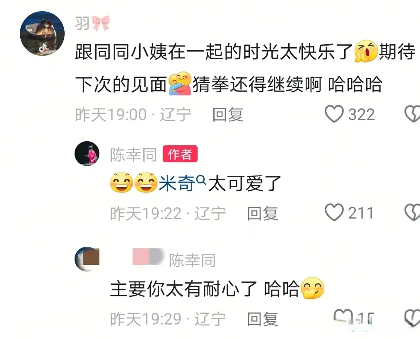Open replied-to name 陈幸同 in third comment
Image resolution: width=420 pixels, height=339 pixels.
192,260
